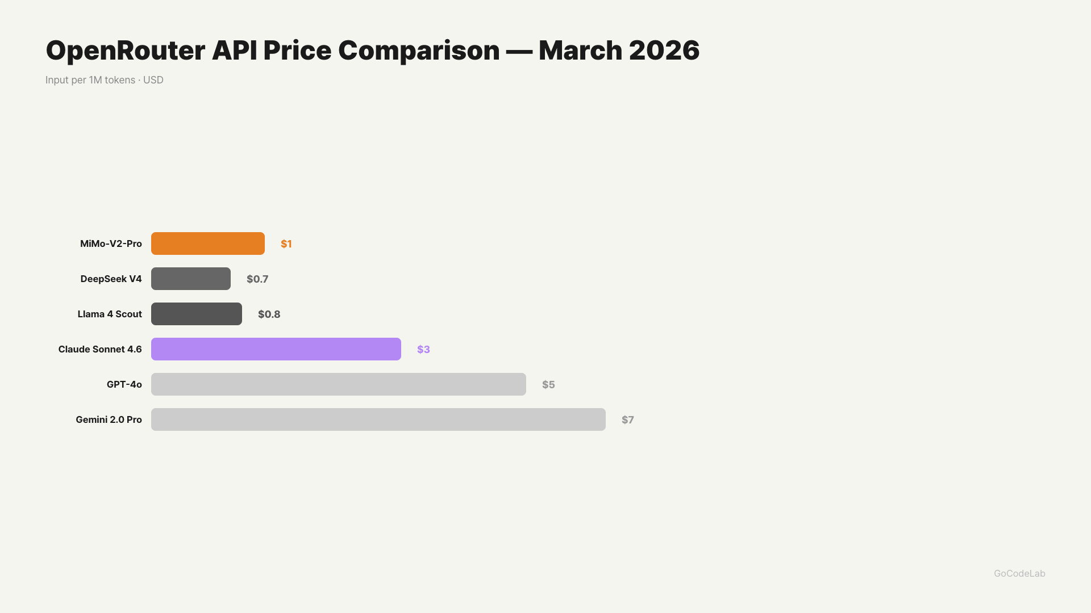Select the Gemini 2.0 Pro label

coord(109,419)
